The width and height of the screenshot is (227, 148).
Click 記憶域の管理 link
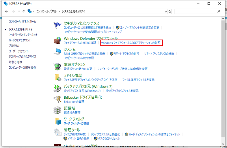click(x=72, y=112)
